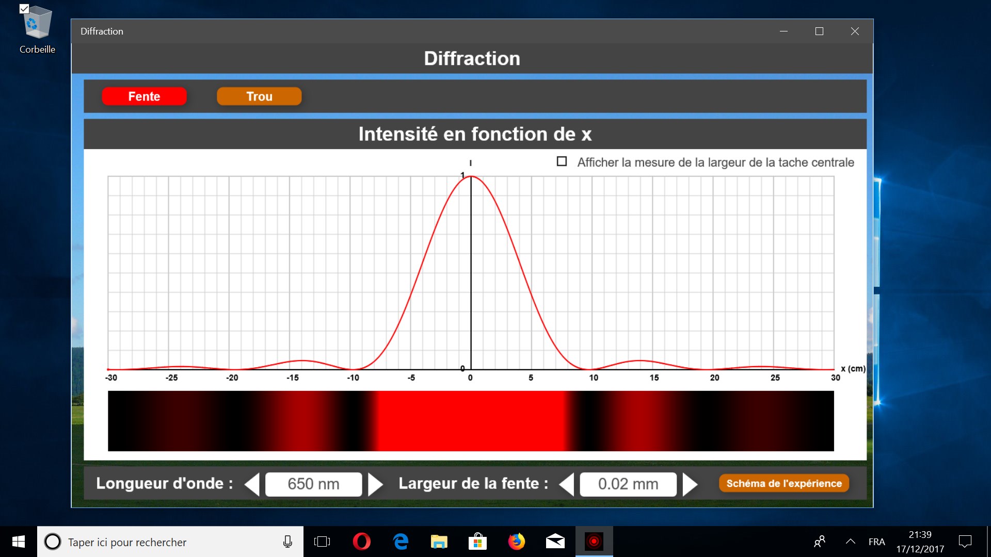This screenshot has width=991, height=557.
Task: Increase slit width with right arrow
Action: 690,484
